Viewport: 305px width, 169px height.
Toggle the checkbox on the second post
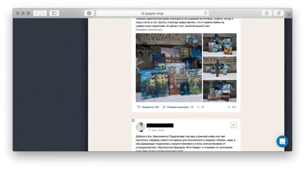point(133,120)
